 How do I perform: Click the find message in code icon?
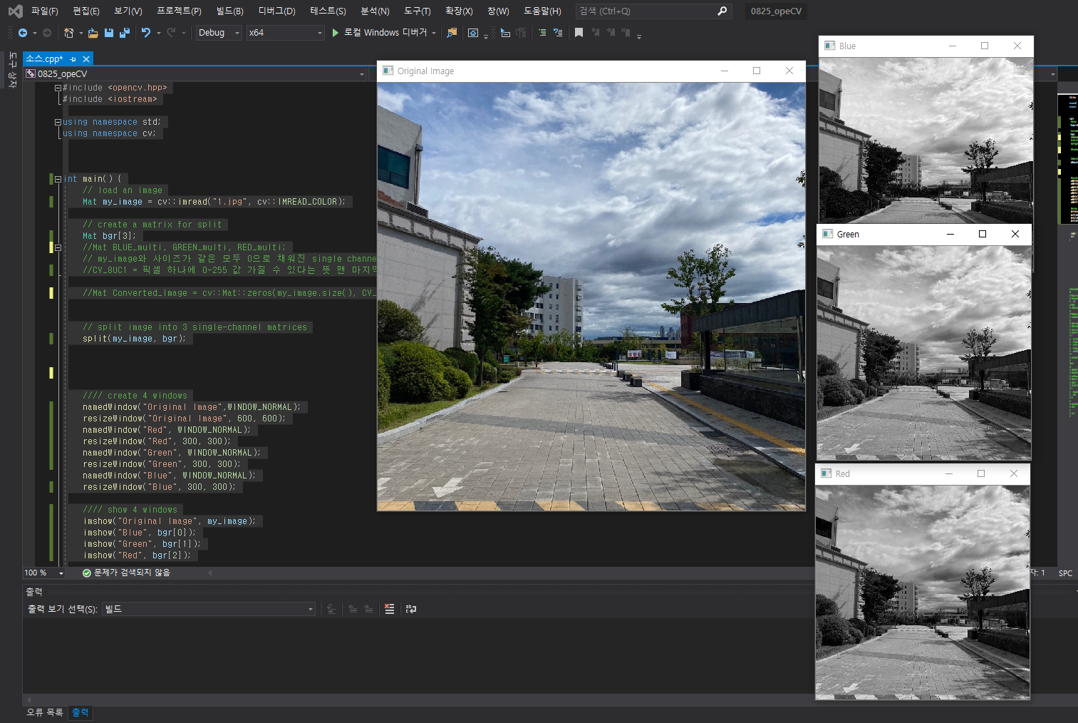click(x=331, y=609)
